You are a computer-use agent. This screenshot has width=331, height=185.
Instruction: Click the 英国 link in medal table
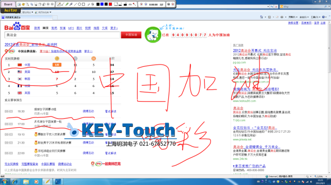pyautogui.click(x=27, y=93)
